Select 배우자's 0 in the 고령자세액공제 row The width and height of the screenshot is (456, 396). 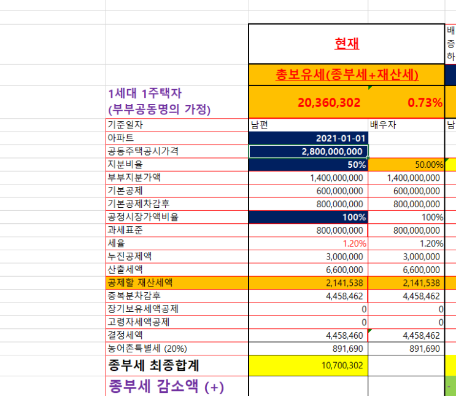[406, 322]
